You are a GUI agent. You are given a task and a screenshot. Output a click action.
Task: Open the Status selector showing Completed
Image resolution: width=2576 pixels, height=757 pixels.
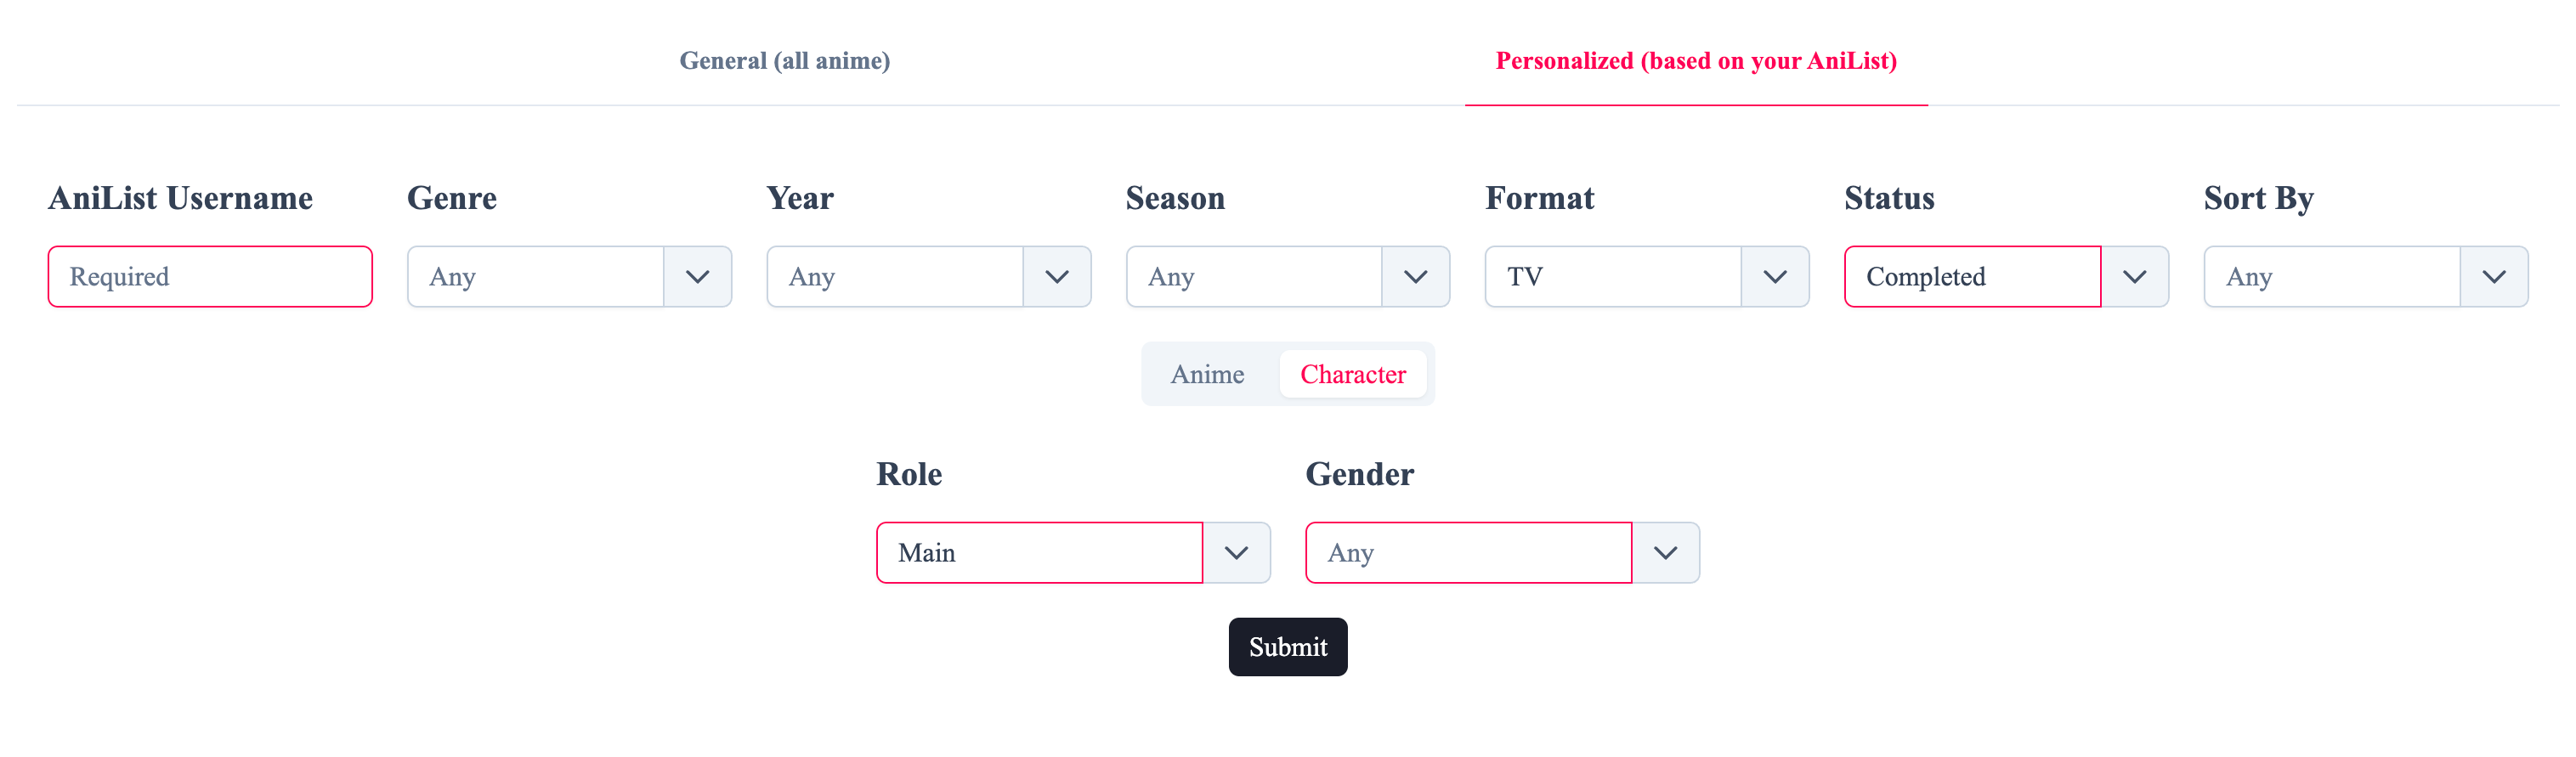[x=1970, y=277]
